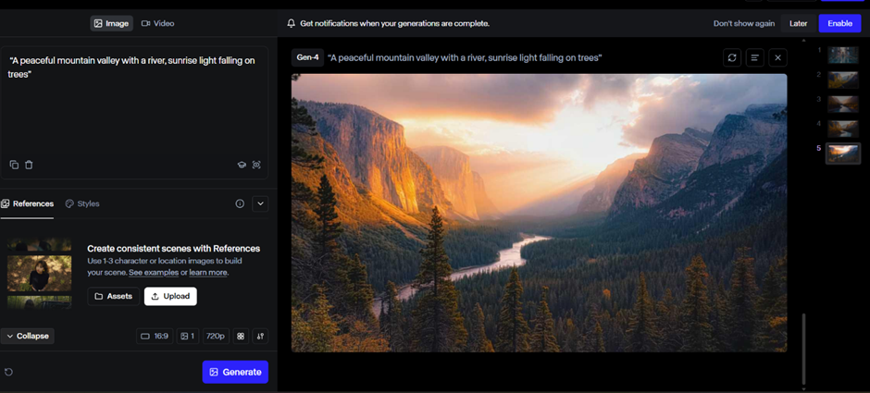Click the Assets button
This screenshot has width=870, height=393.
(x=113, y=296)
